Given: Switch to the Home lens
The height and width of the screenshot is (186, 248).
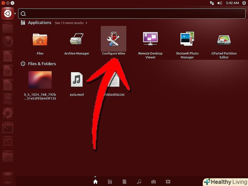Looking at the screenshot, I should 95,182.
